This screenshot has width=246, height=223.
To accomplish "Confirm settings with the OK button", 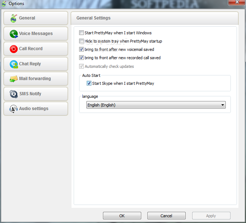I will [x=122, y=216].
